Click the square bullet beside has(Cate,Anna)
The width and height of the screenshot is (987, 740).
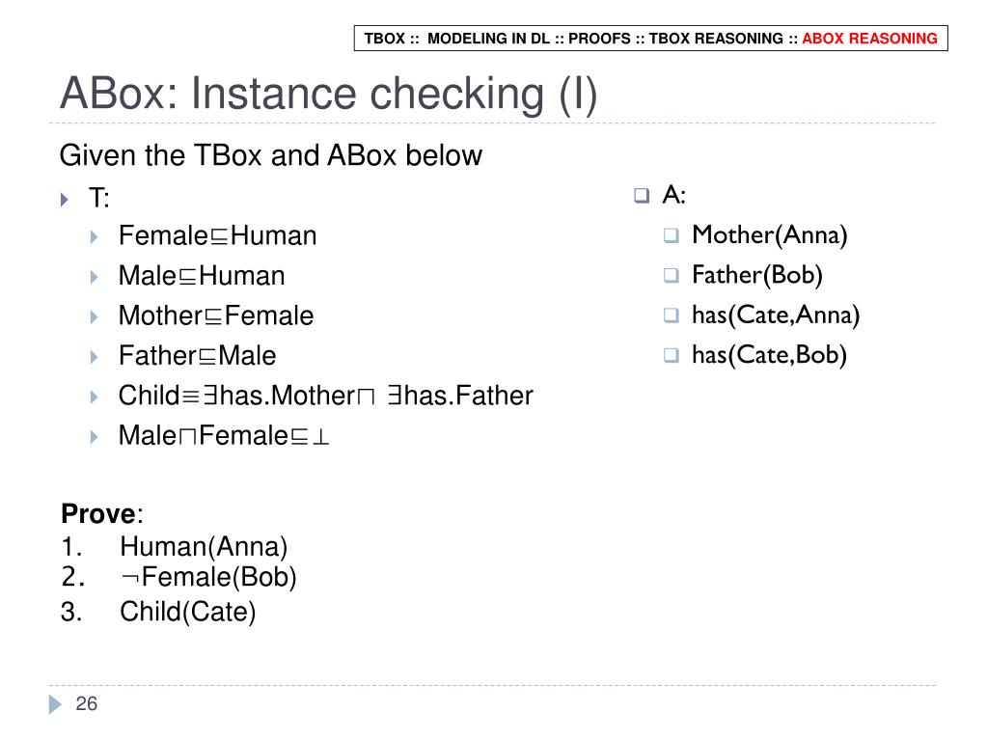tap(672, 315)
